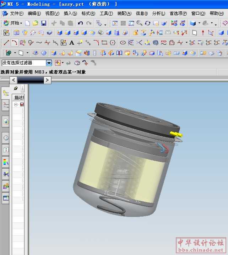Click the horizontal scrollbar right arrow
228x255 pixels.
coord(47,80)
